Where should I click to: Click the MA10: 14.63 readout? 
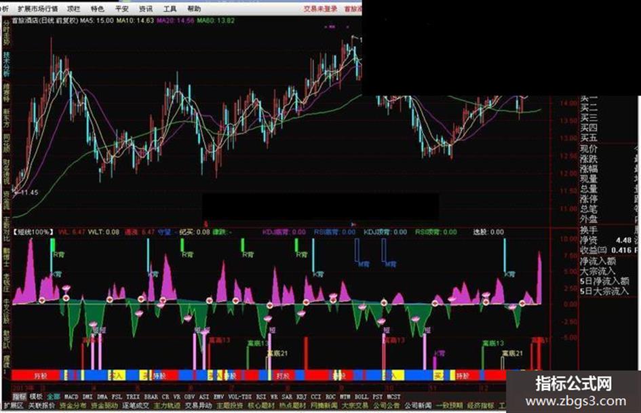pyautogui.click(x=135, y=20)
